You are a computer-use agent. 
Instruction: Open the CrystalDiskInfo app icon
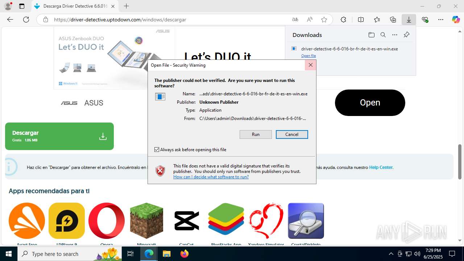306,221
